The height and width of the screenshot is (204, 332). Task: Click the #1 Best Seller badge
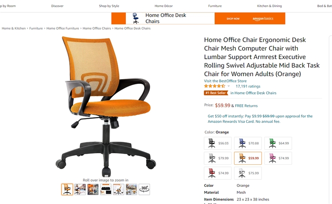point(216,93)
